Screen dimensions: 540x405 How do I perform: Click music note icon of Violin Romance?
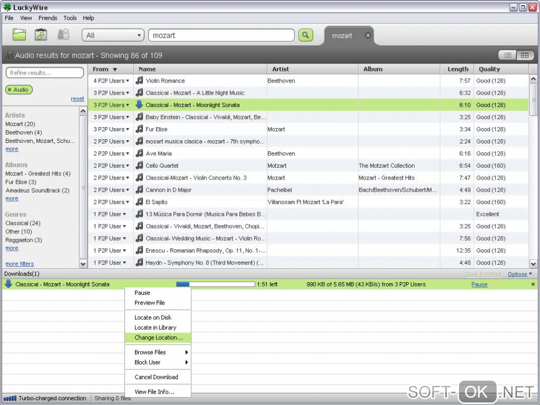coord(139,80)
